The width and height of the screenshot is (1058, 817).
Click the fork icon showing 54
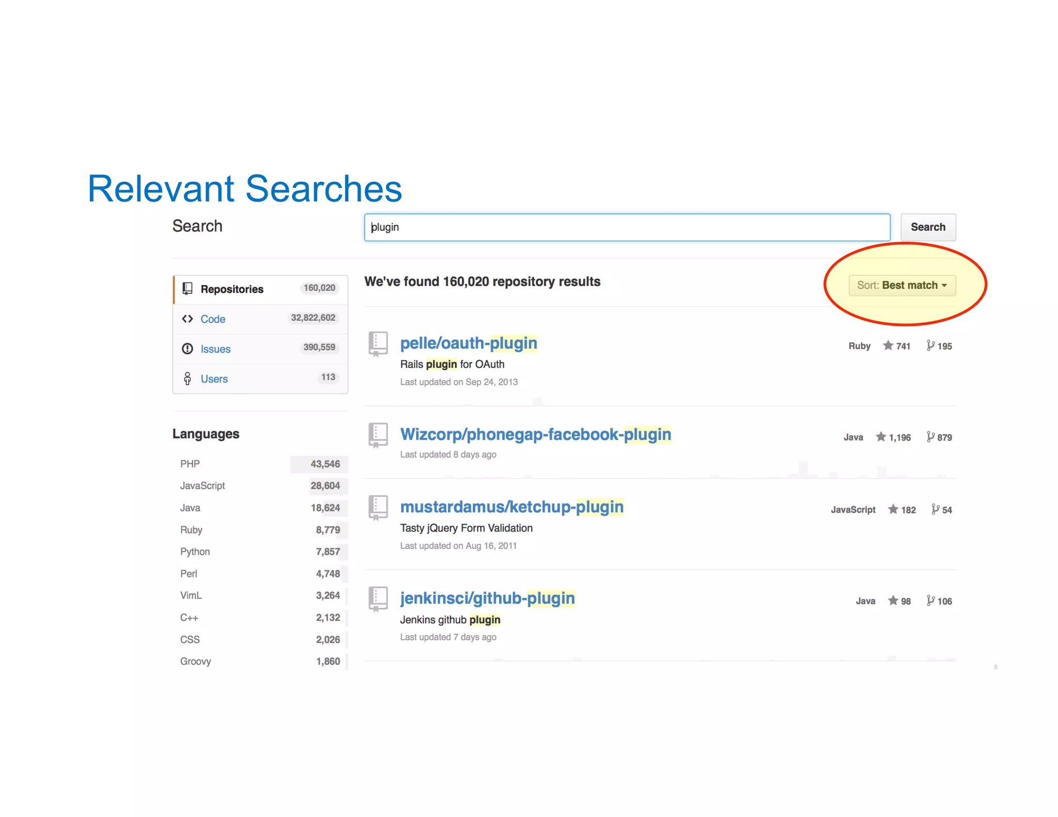tap(936, 509)
